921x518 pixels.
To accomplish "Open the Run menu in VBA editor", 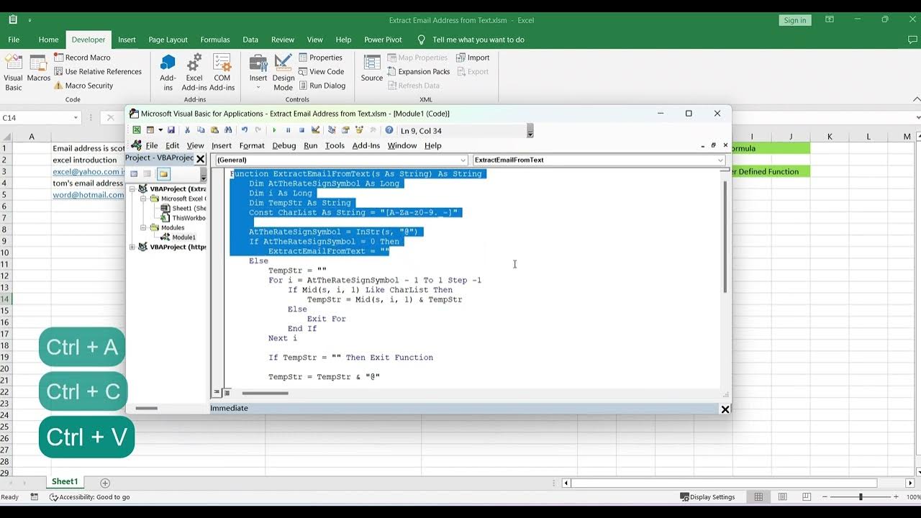I will 310,145.
